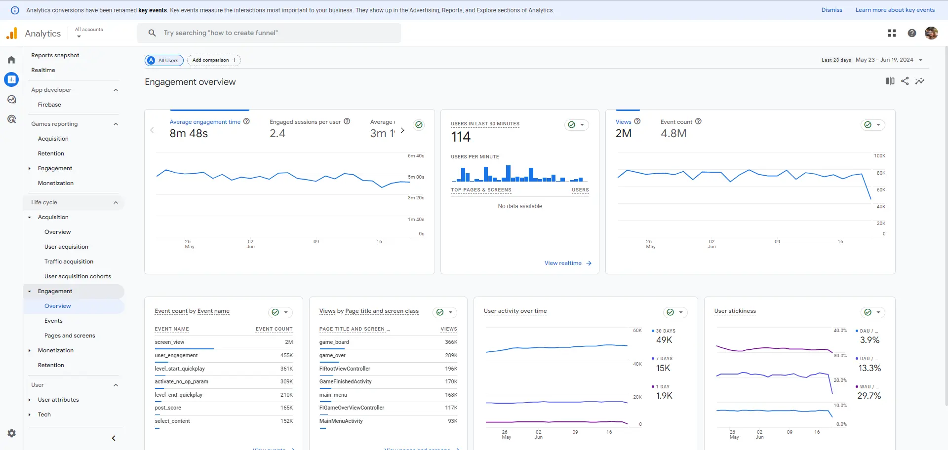Open User acquisition report
The width and height of the screenshot is (948, 450).
point(66,247)
